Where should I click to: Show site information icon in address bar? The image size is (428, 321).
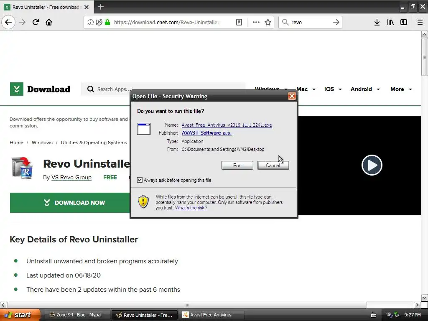coord(91,22)
